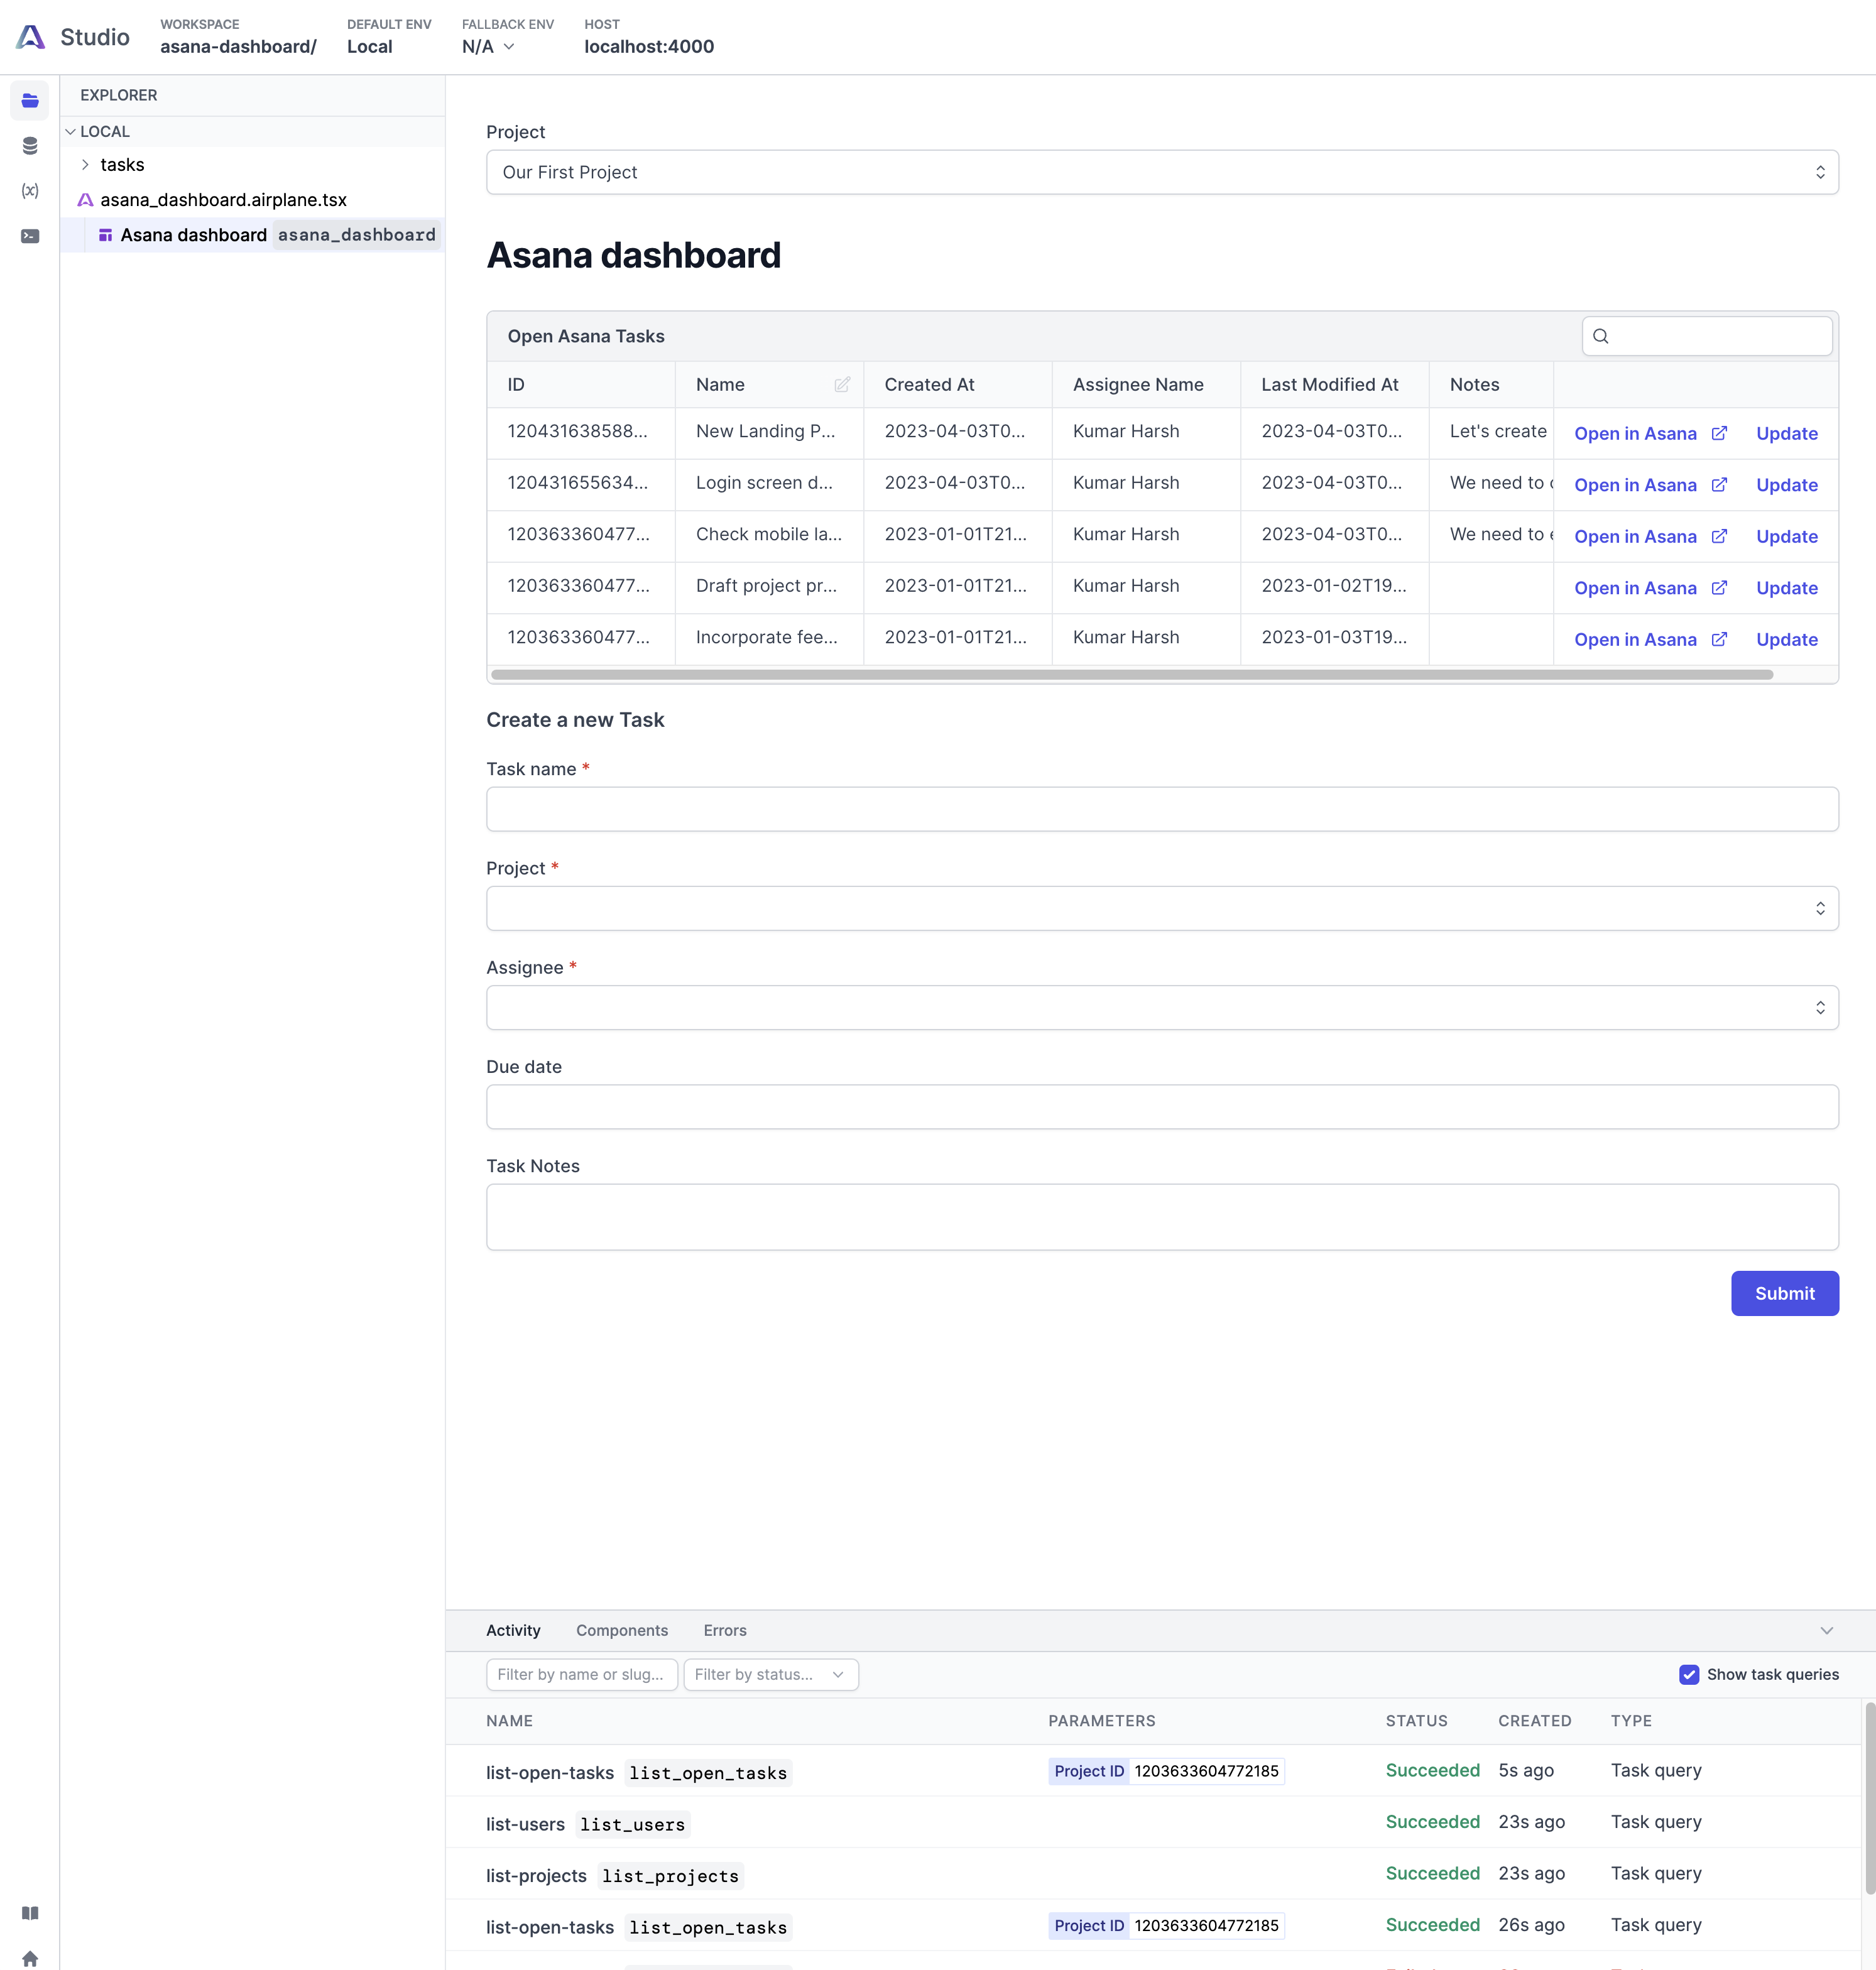Screen dimensions: 1876x1970
Task: Click the view icon beside Asana dashboard
Action: click(x=105, y=235)
